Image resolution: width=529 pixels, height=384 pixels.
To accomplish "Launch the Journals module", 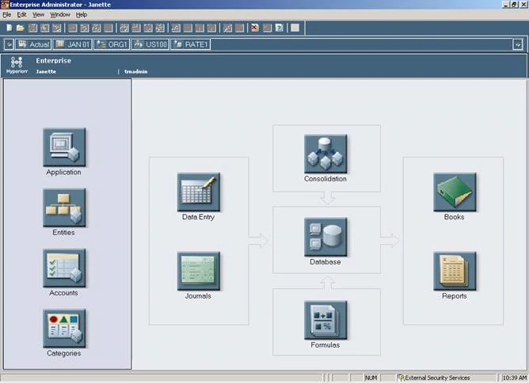I will [x=199, y=271].
